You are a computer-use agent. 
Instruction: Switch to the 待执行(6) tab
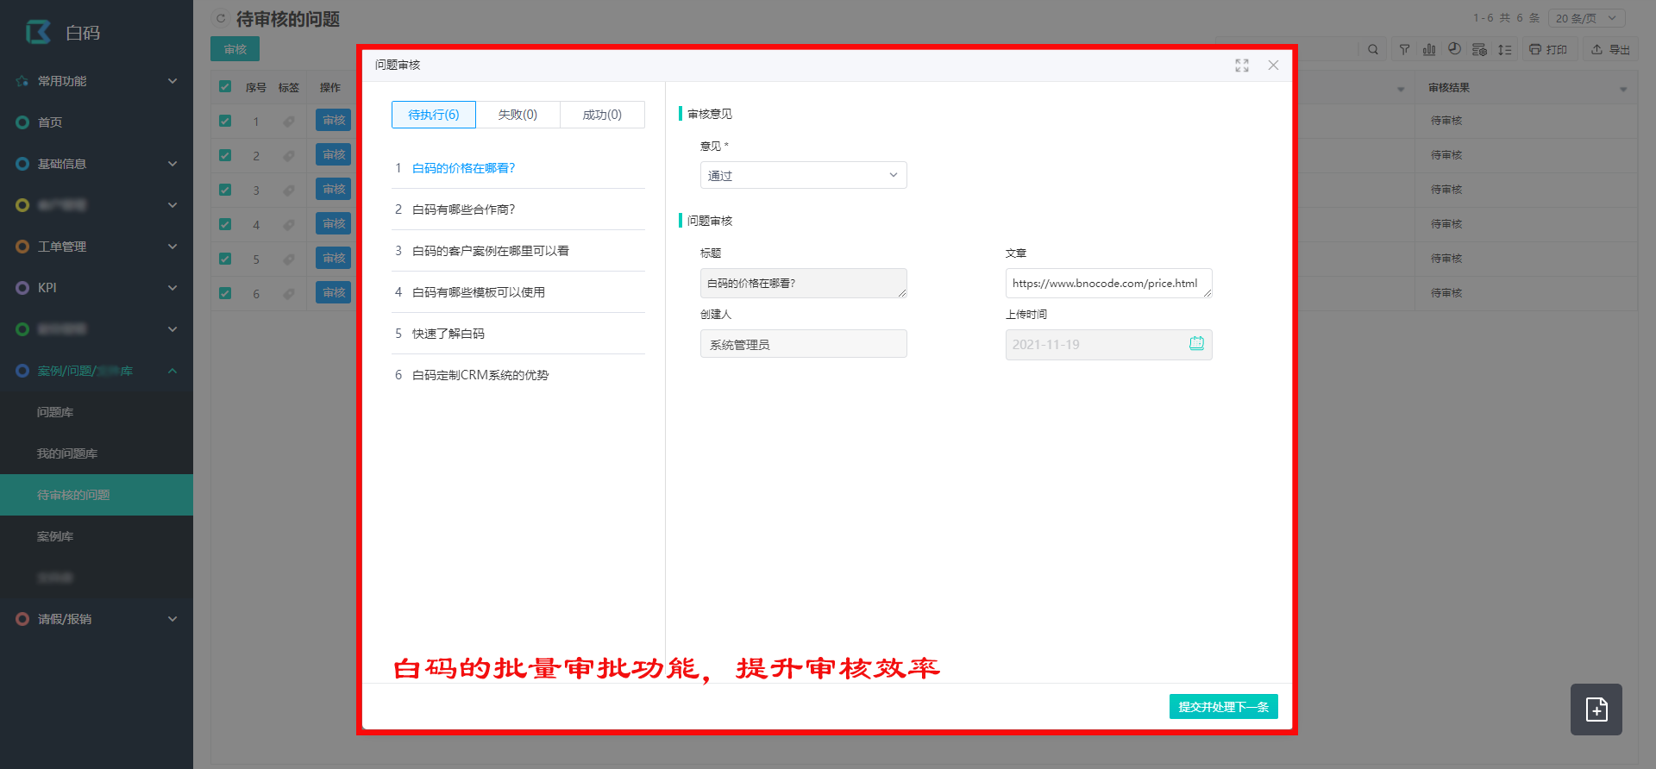[x=434, y=115]
